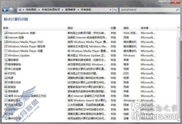Click the 家庭组 icon

coord(6,87)
